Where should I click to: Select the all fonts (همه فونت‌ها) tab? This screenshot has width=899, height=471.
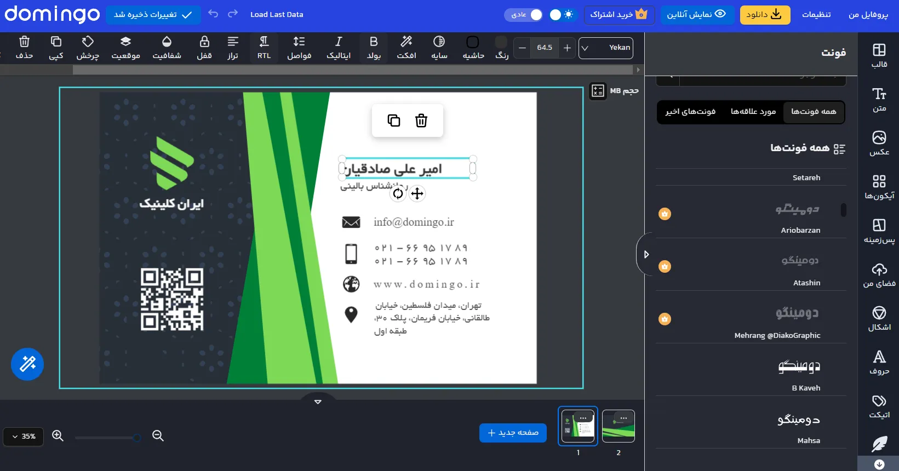coord(814,112)
